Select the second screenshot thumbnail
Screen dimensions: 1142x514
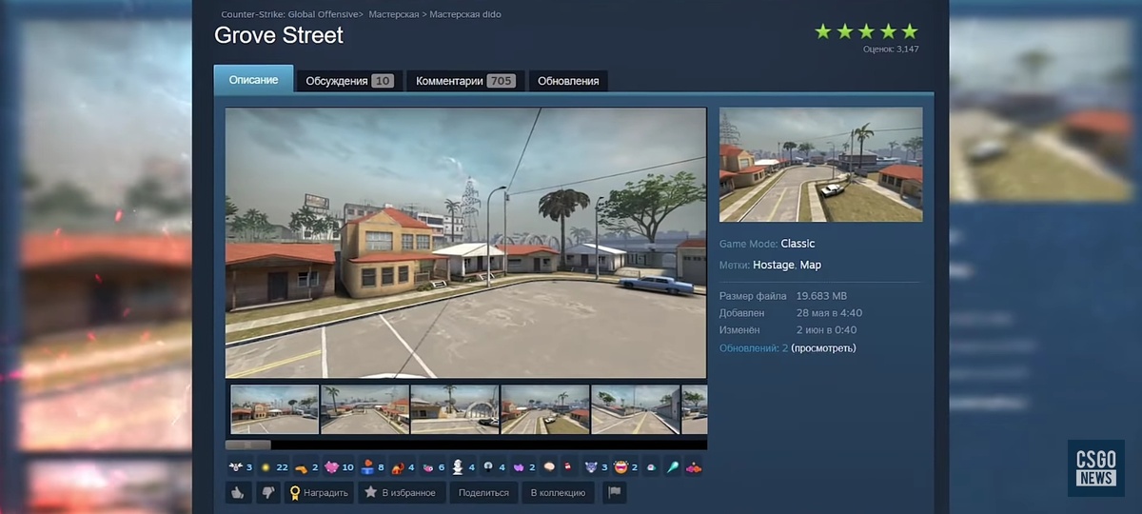(x=364, y=409)
